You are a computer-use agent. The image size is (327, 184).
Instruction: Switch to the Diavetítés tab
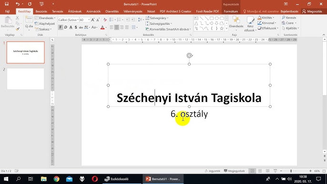[x=112, y=11]
